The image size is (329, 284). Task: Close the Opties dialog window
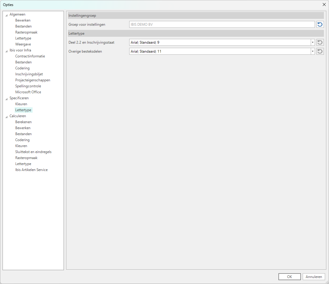pos(324,4)
